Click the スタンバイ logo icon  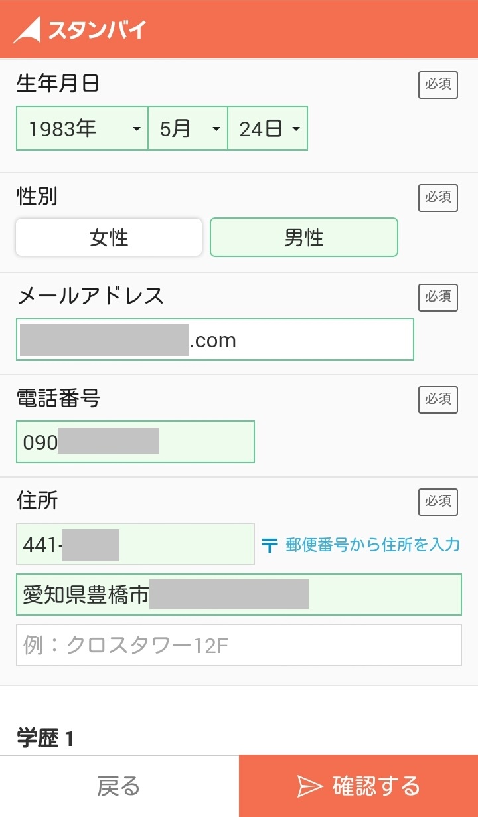tap(28, 30)
